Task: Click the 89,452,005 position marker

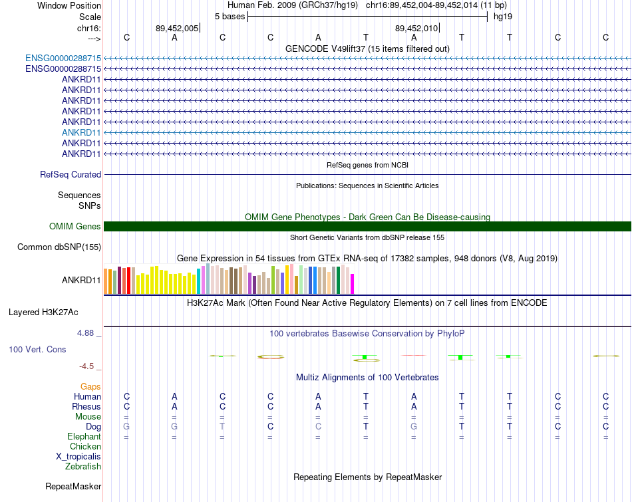Action: (178, 28)
